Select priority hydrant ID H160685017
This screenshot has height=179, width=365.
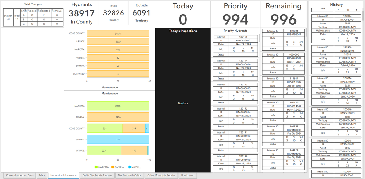pos(243,41)
